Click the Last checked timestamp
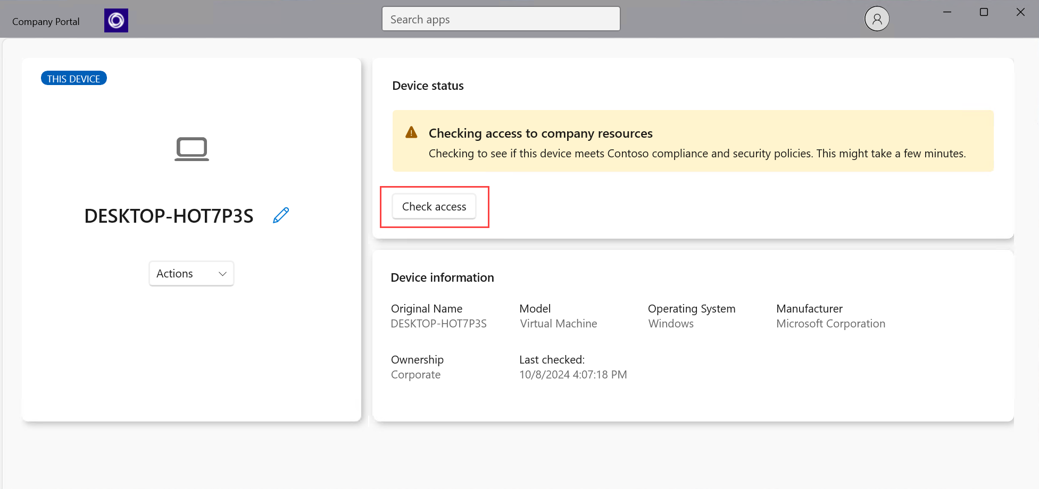1039x489 pixels. 573,374
